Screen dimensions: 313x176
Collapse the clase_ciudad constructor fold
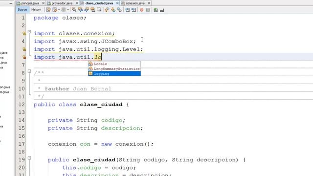pos(29,158)
